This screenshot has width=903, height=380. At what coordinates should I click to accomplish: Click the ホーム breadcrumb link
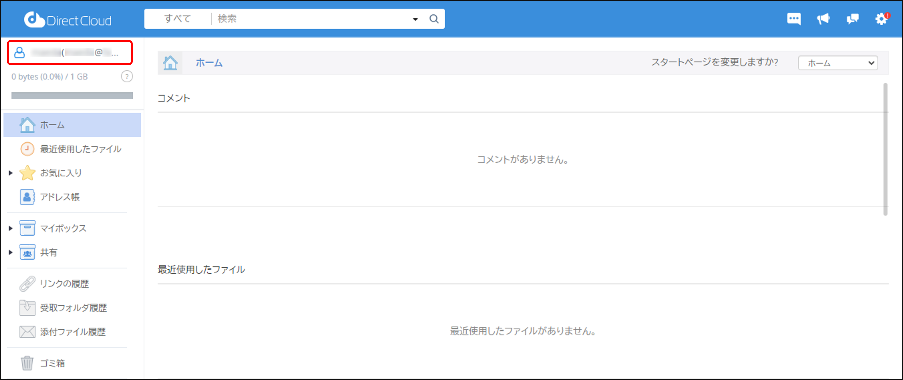209,63
